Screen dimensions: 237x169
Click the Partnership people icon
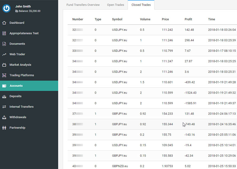4,128
